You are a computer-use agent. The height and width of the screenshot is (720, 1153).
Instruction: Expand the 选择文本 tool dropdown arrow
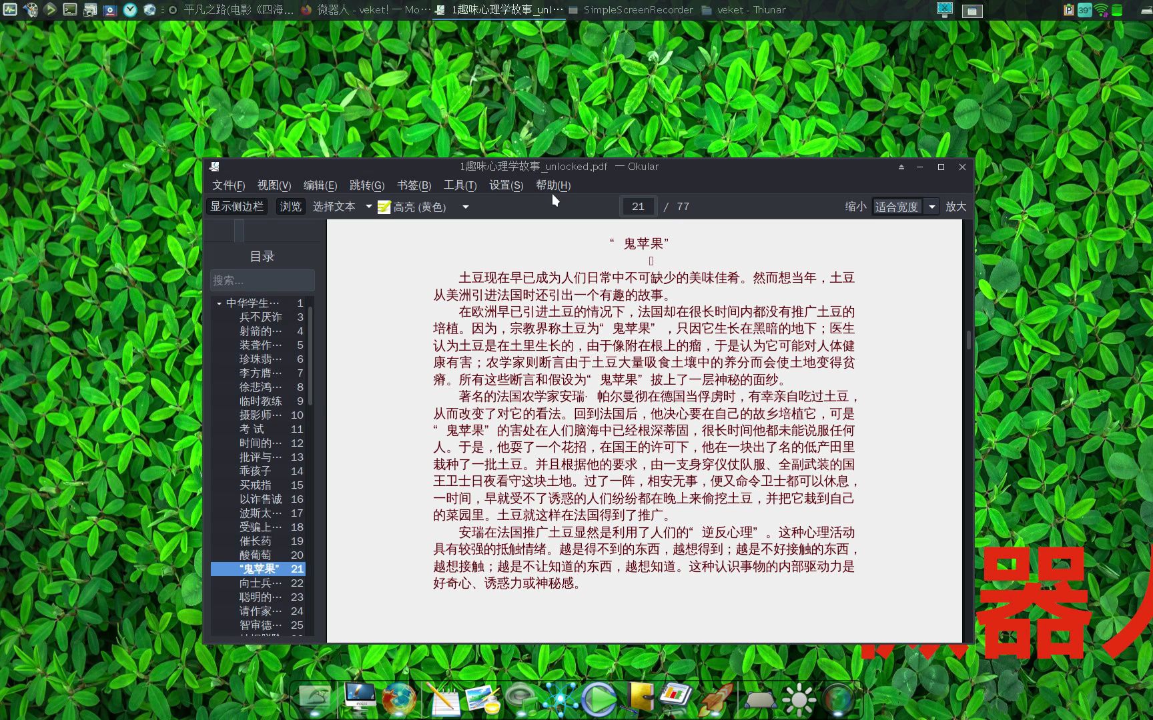click(x=368, y=207)
